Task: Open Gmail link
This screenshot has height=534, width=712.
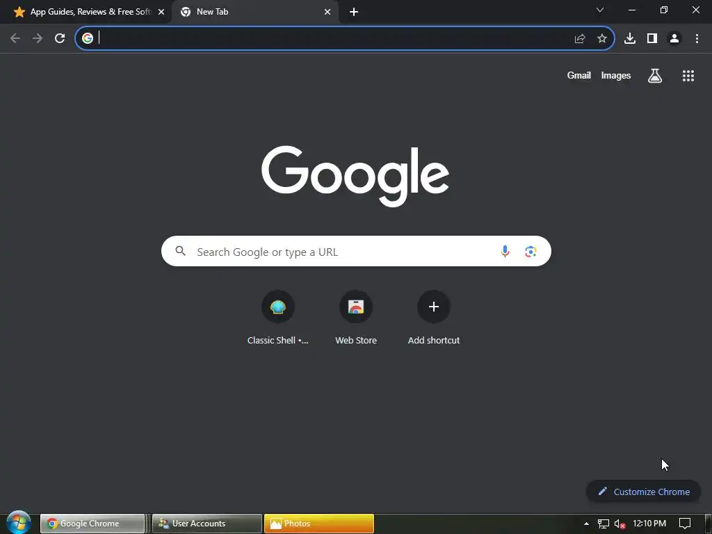Action: [579, 75]
